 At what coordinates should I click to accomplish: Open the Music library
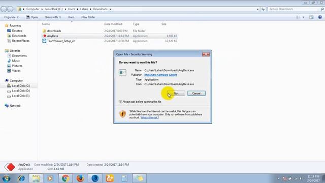16,61
